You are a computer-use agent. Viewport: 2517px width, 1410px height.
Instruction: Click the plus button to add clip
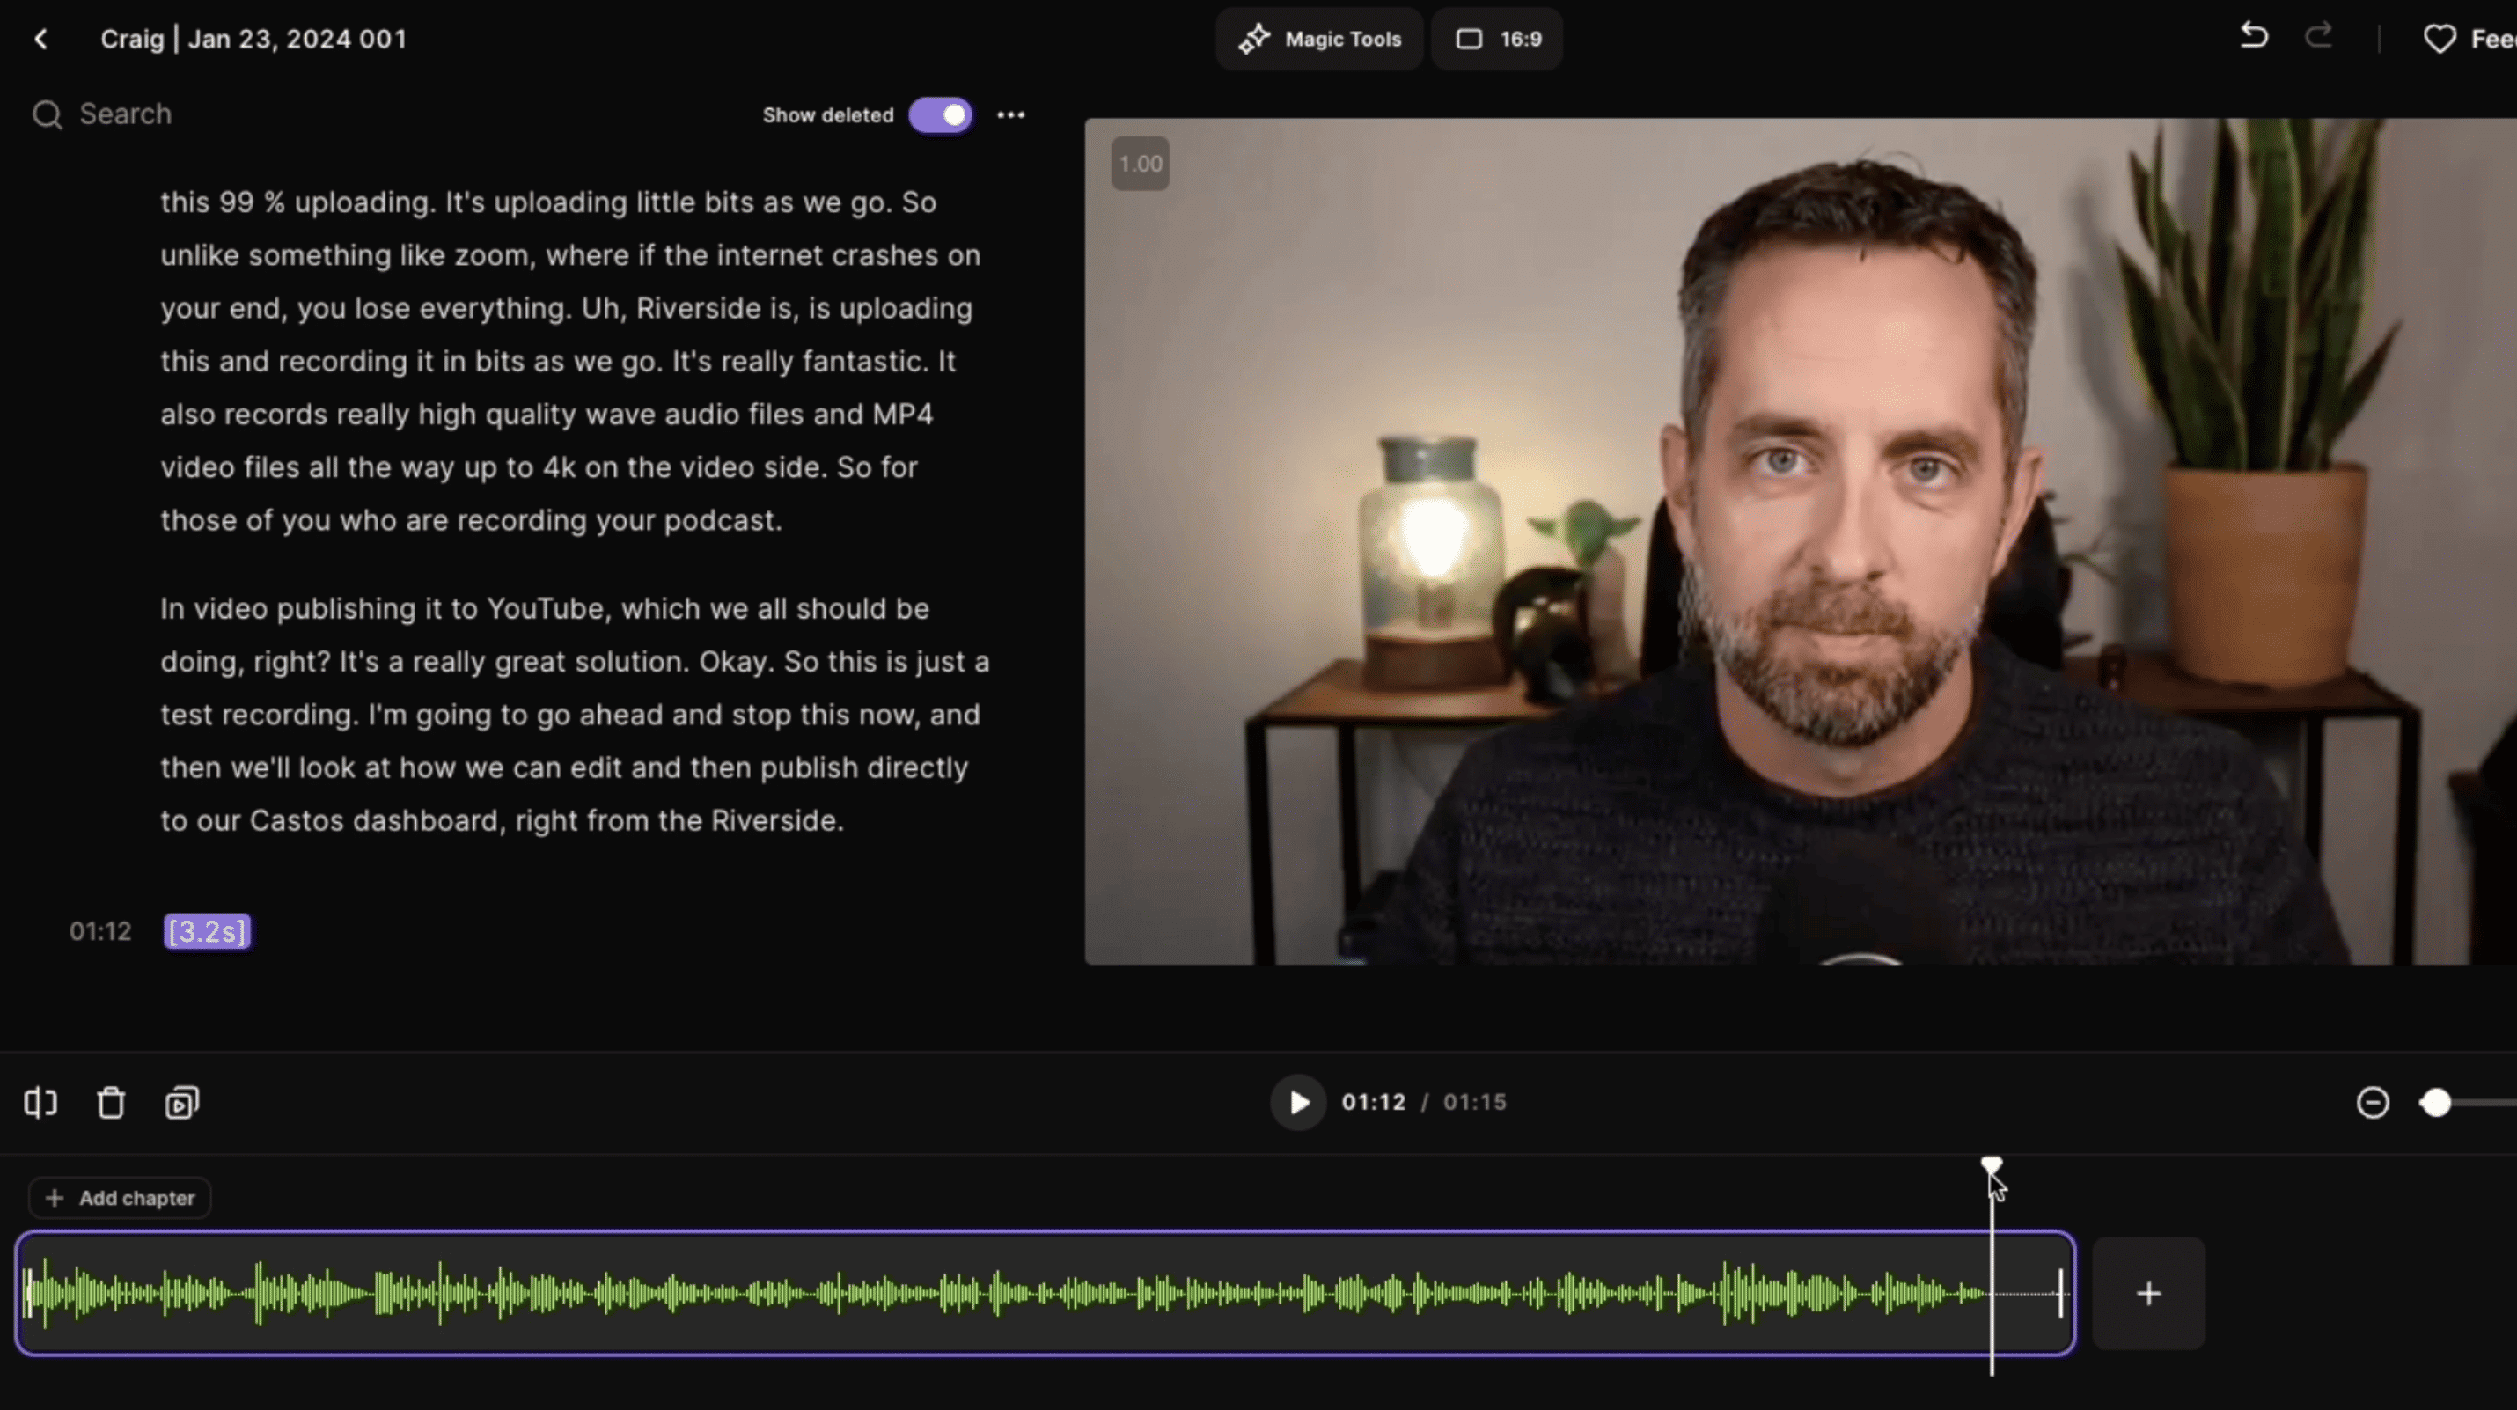pos(2147,1294)
